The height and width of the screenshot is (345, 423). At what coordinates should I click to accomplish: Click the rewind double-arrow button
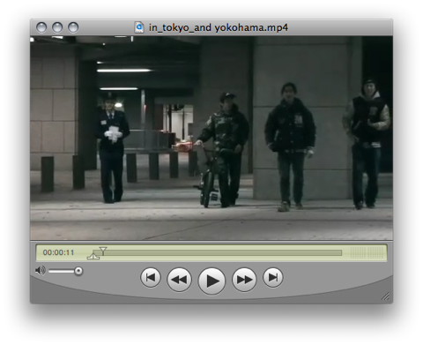pyautogui.click(x=179, y=279)
